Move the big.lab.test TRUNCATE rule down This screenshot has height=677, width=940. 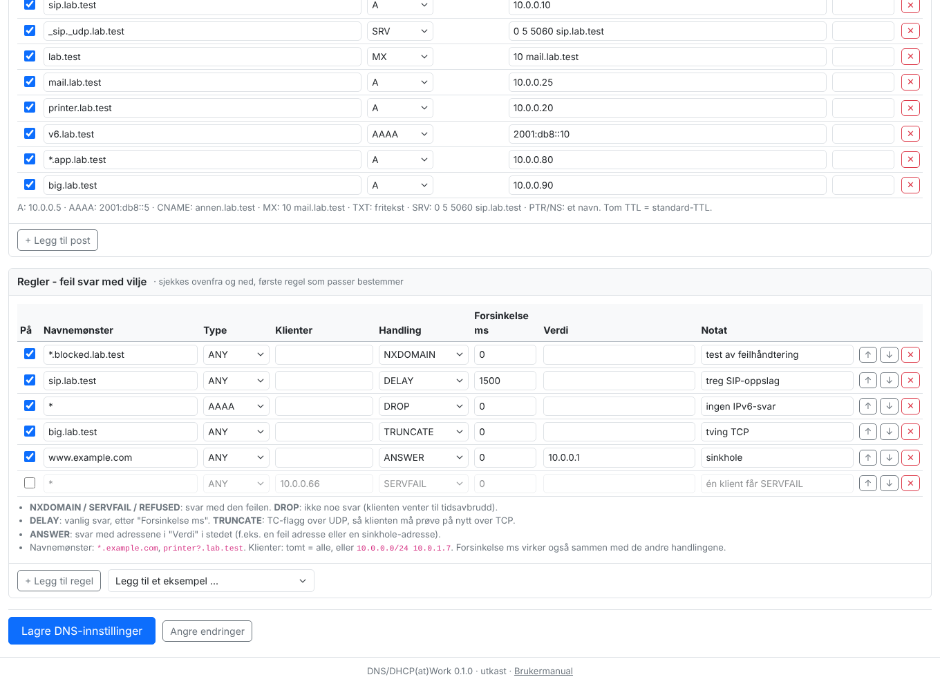click(x=890, y=432)
